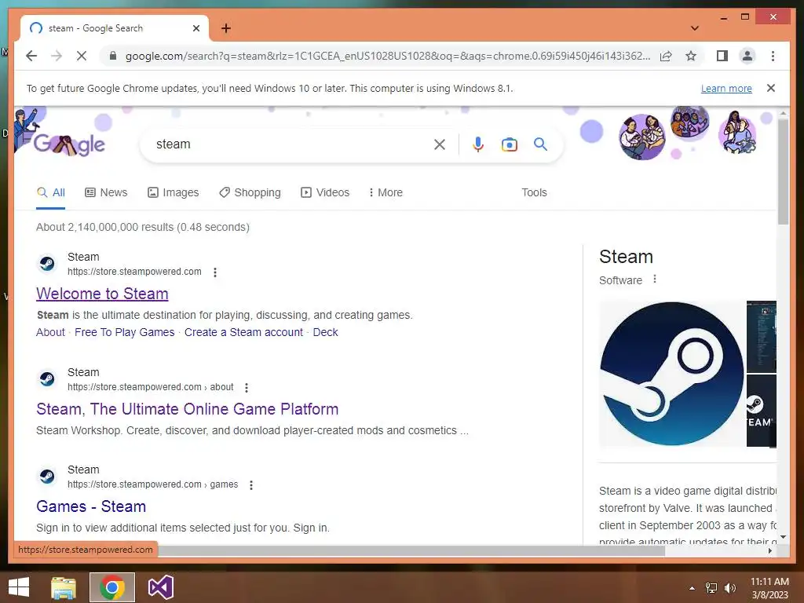Image resolution: width=804 pixels, height=603 pixels.
Task: Open Steam, The Ultimate Online Game Platform
Action: [x=187, y=409]
